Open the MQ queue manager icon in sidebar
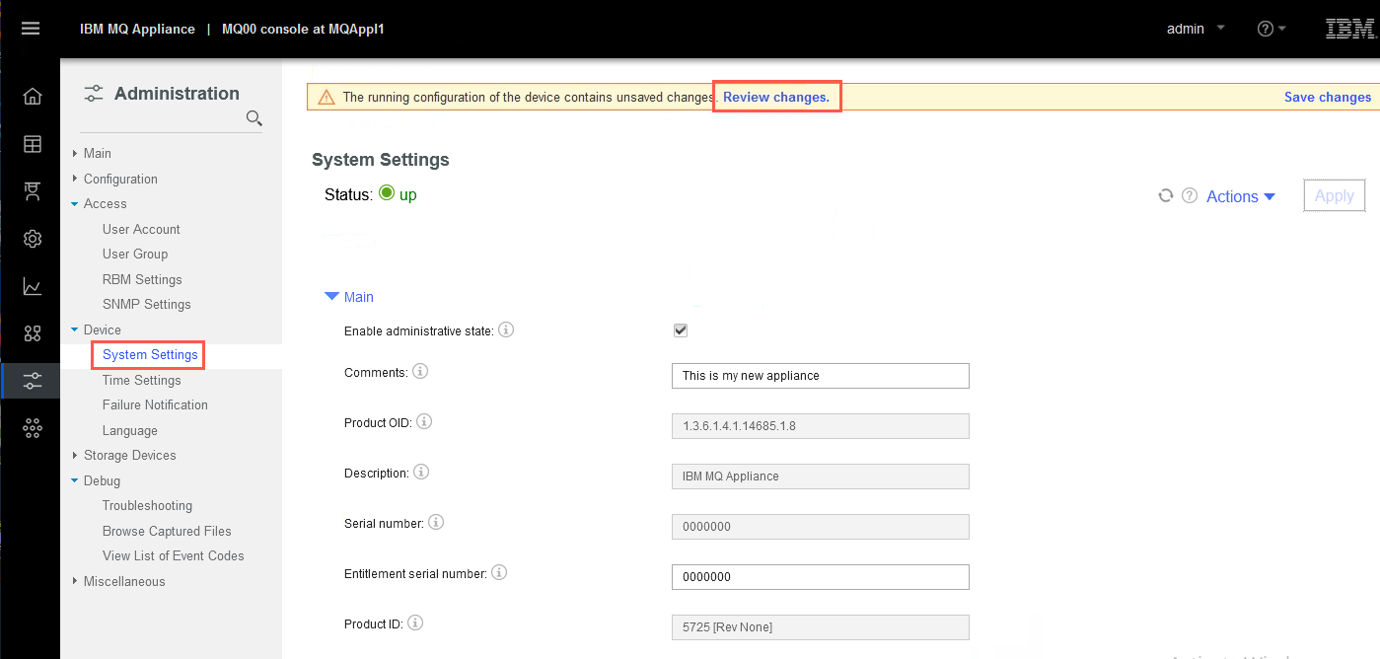 tap(33, 191)
